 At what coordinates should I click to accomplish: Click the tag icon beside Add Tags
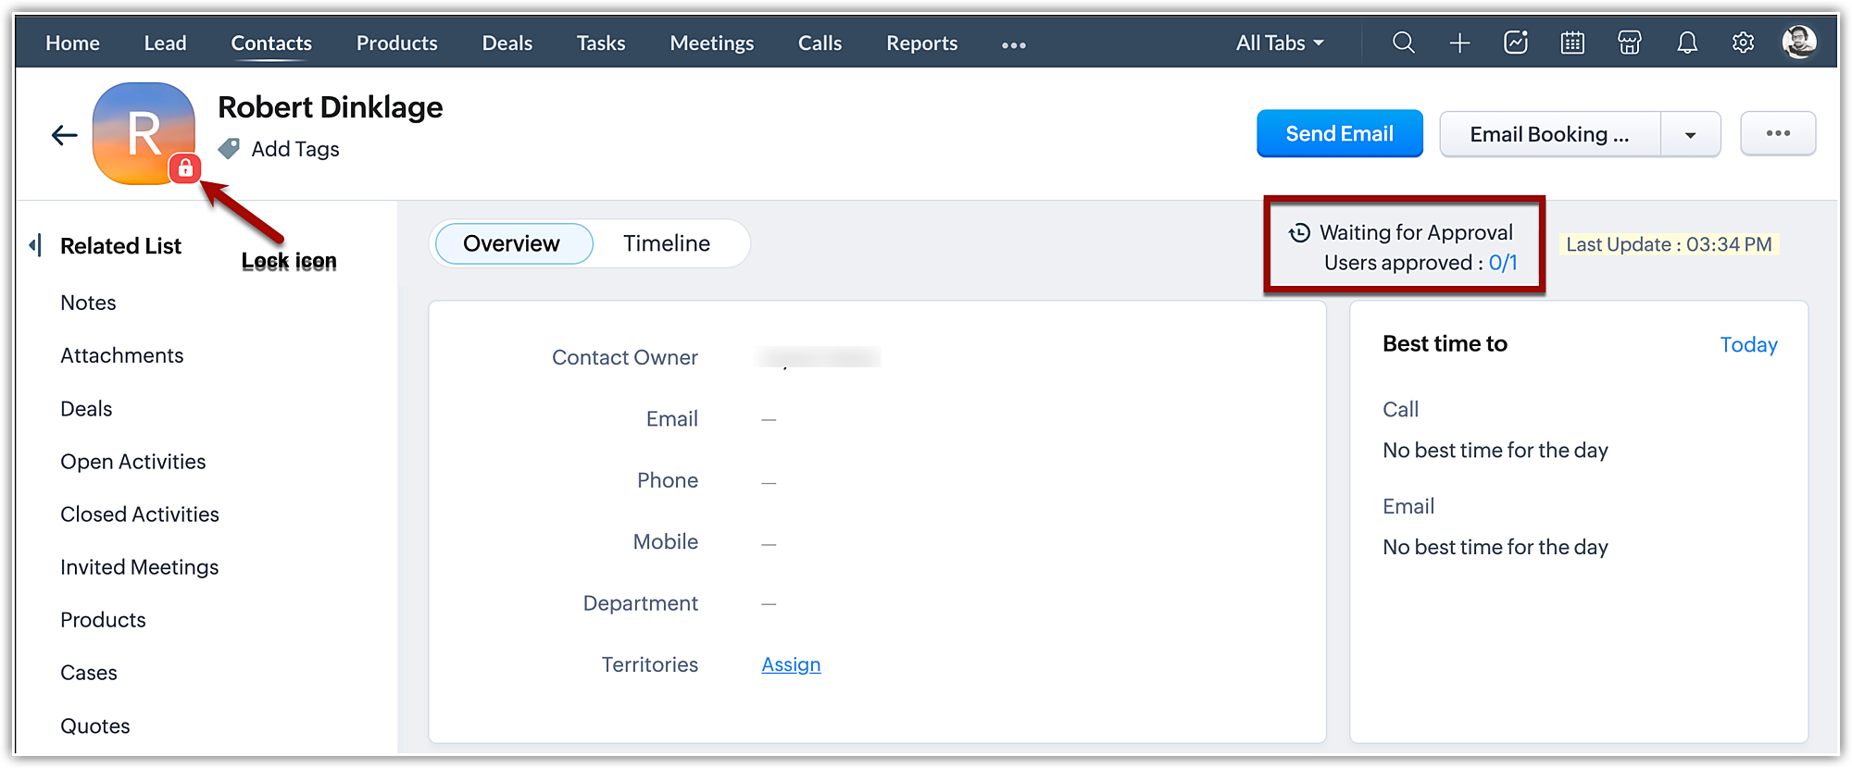[229, 148]
